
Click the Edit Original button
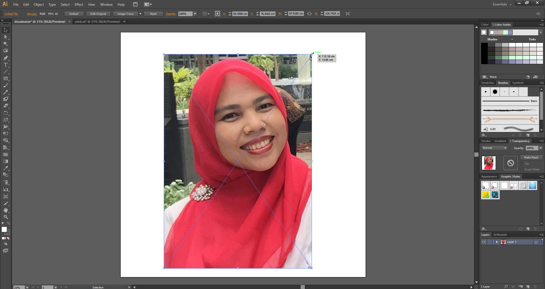click(x=98, y=14)
